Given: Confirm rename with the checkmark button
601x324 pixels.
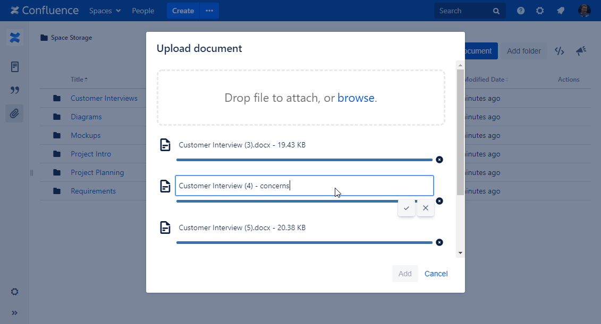Looking at the screenshot, I should click(407, 208).
